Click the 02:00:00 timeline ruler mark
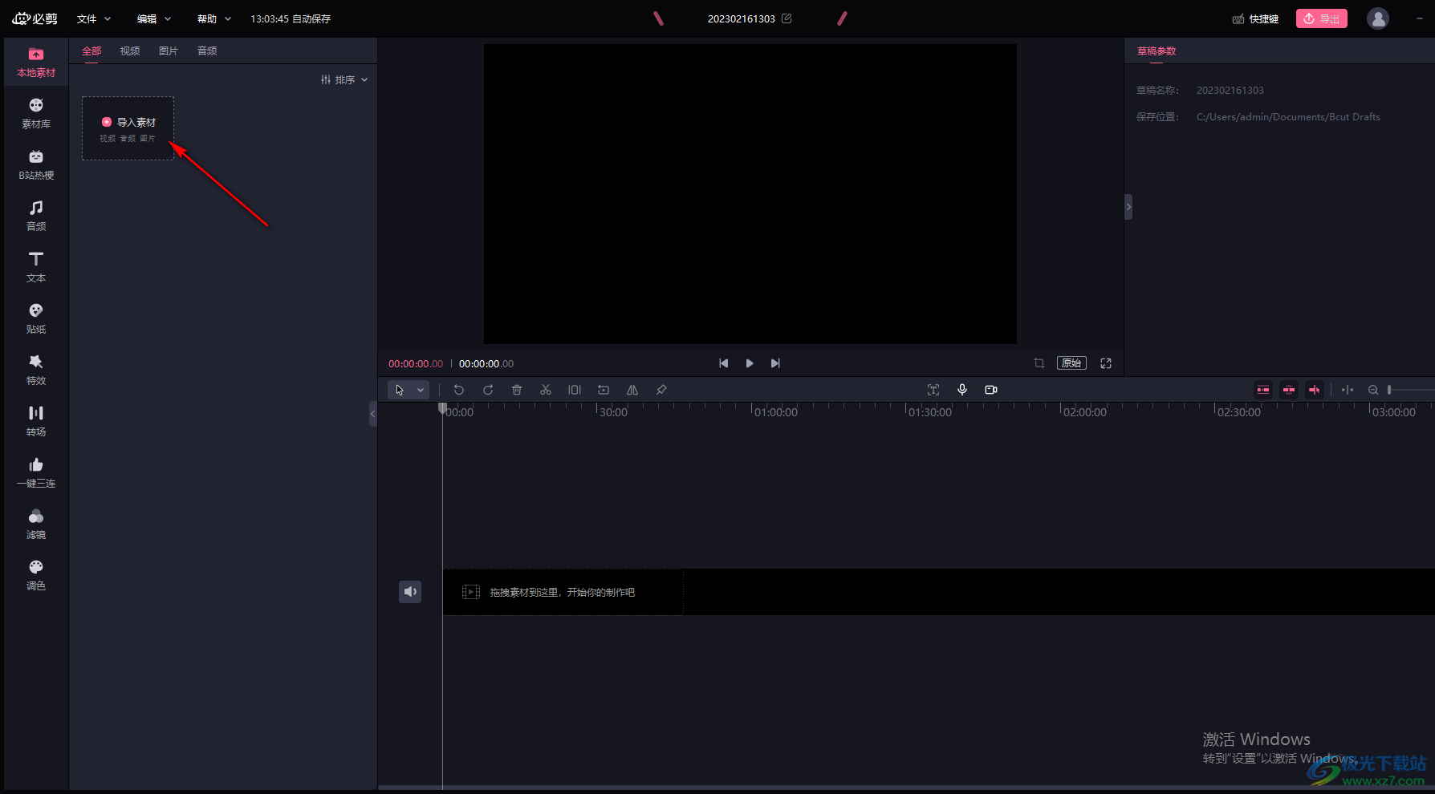Screen dimensions: 1435x794 [1085, 411]
